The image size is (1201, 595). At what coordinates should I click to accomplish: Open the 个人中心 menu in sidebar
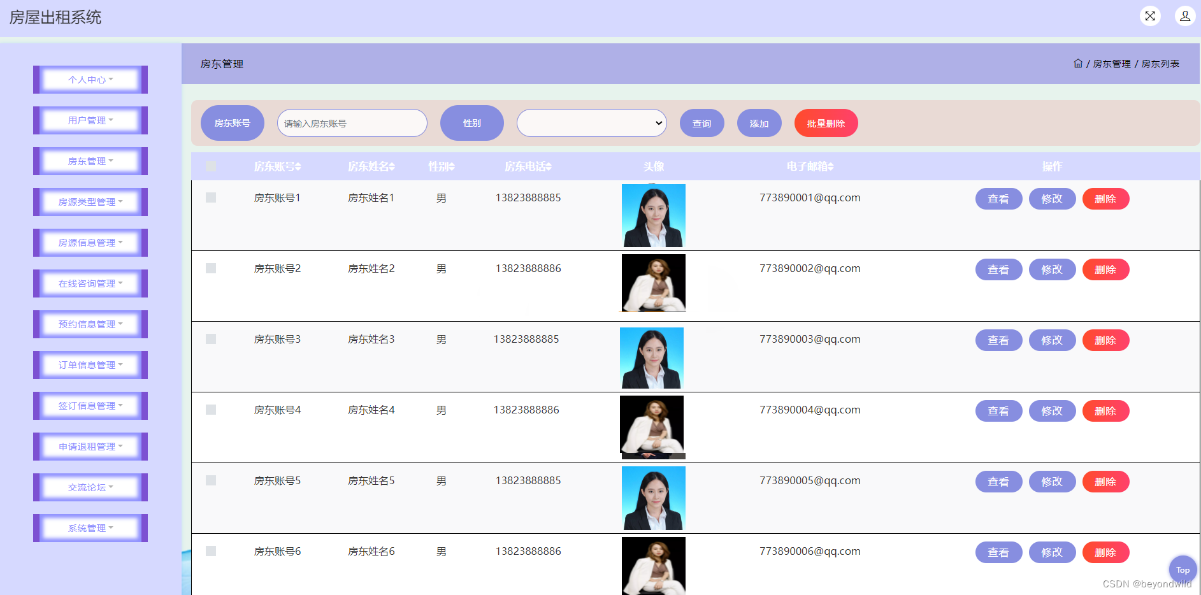[90, 79]
